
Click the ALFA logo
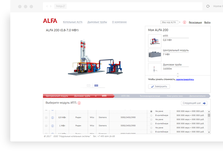tap(50, 21)
